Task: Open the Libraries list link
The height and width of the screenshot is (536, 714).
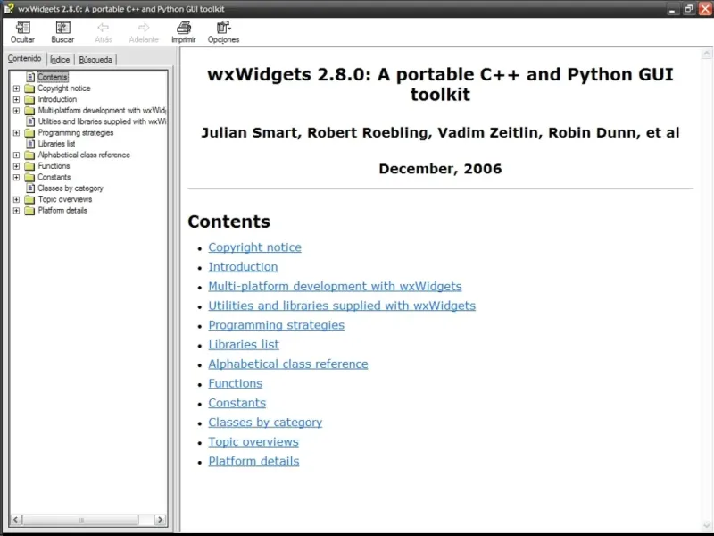Action: pyautogui.click(x=244, y=345)
